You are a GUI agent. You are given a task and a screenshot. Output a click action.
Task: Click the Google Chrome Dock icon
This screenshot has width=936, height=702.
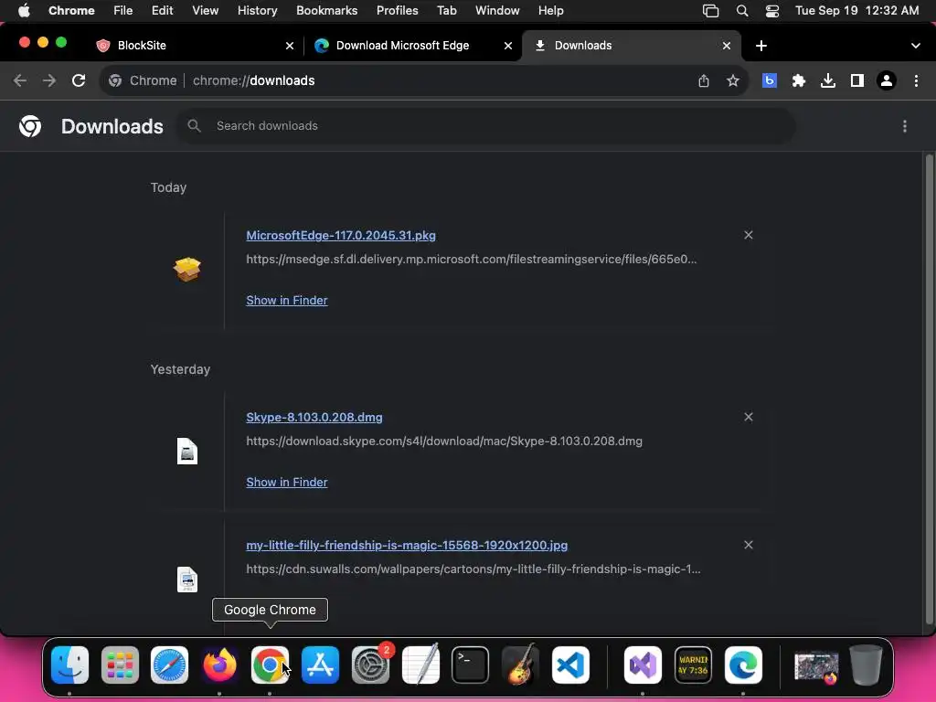pyautogui.click(x=270, y=665)
